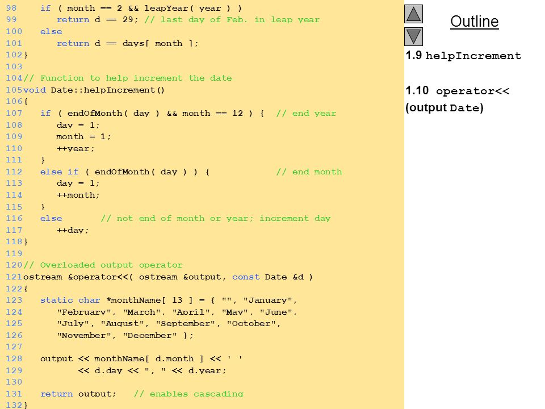Click the '(output Date)' outline text
The width and height of the screenshot is (545, 409).
click(444, 107)
